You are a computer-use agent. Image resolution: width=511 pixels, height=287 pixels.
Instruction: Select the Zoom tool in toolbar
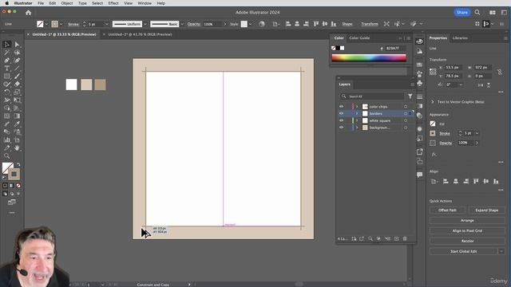click(x=6, y=156)
